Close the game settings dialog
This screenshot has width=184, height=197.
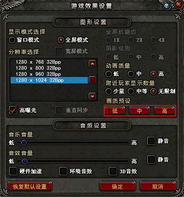point(179,5)
